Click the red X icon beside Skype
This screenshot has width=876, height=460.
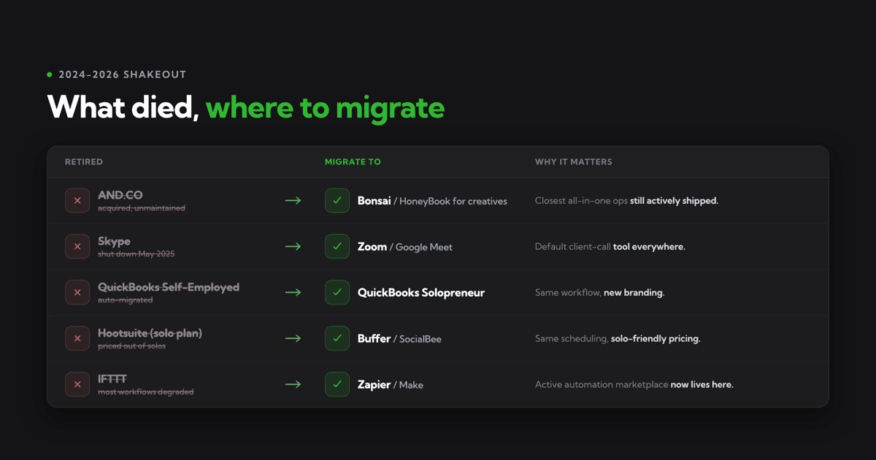click(x=77, y=246)
